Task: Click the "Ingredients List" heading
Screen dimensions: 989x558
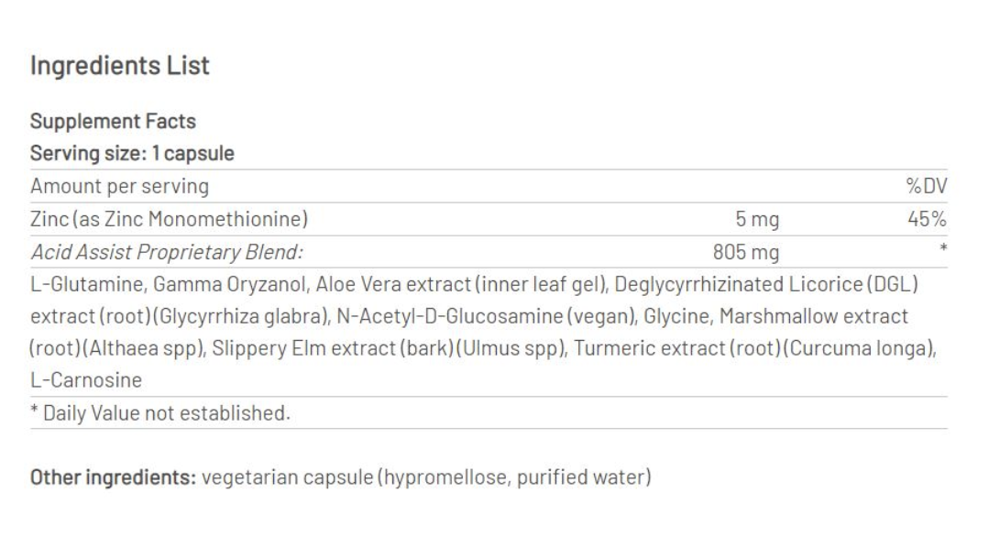Action: 120,66
